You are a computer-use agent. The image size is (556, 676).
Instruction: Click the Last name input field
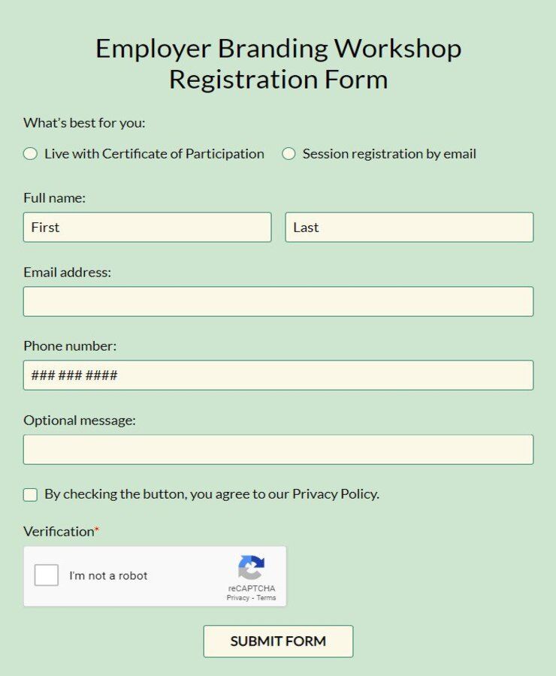point(409,227)
